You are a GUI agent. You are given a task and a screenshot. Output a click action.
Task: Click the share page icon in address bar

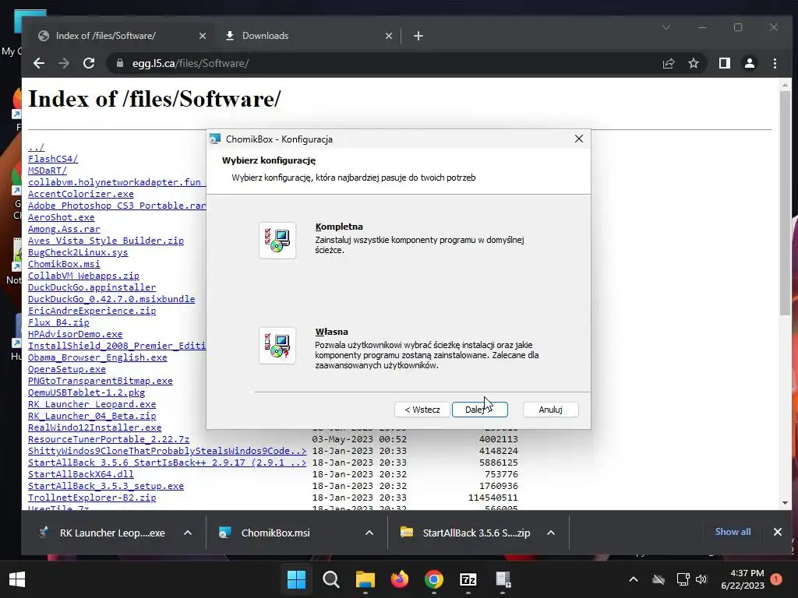668,63
